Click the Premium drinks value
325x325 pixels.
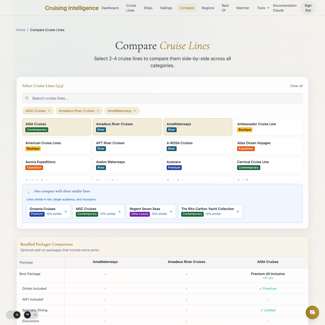tap(268, 289)
